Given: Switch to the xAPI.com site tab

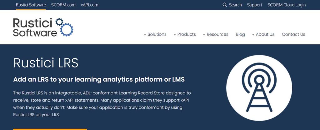Looking at the screenshot, I should (89, 5).
